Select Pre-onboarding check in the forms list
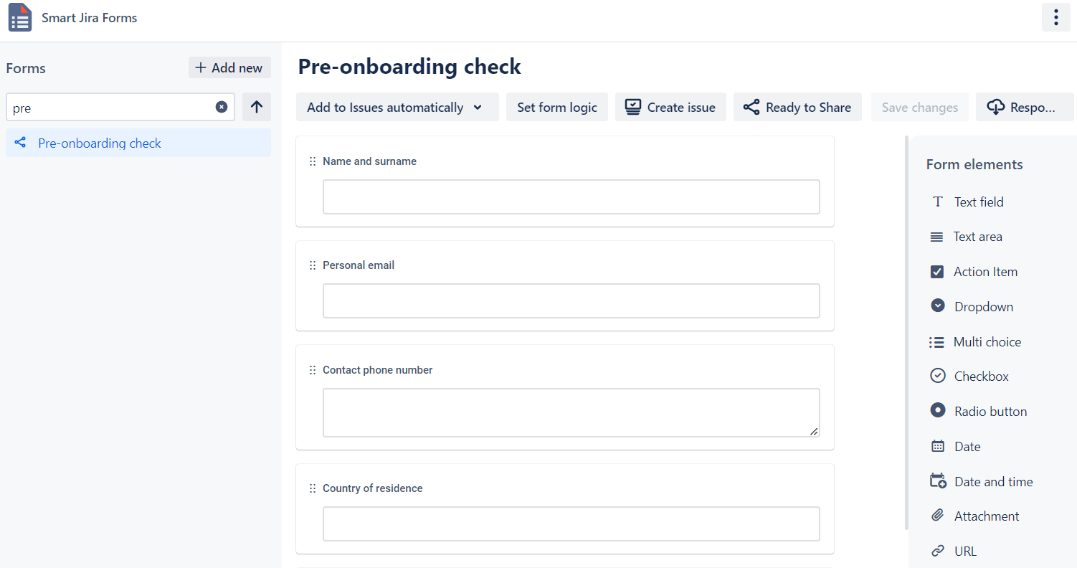Viewport: 1077px width, 568px height. (100, 143)
